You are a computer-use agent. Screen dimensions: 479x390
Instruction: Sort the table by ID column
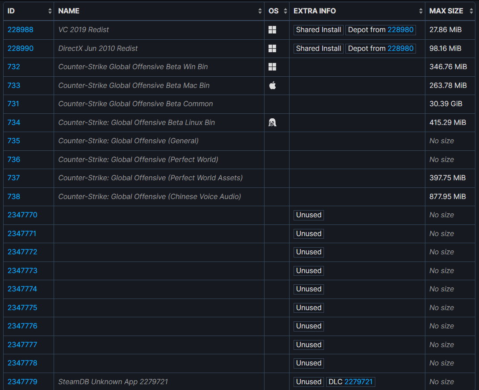tap(29, 11)
